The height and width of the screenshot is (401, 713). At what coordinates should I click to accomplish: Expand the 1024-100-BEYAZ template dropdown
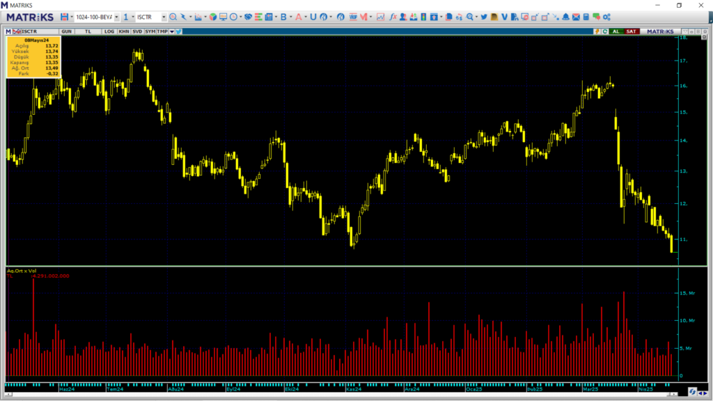pos(116,17)
